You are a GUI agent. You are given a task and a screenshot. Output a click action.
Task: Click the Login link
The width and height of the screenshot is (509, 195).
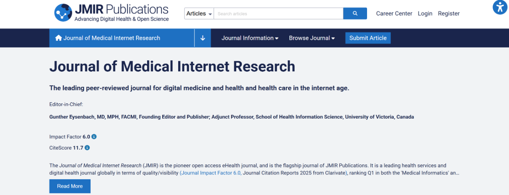pos(425,13)
